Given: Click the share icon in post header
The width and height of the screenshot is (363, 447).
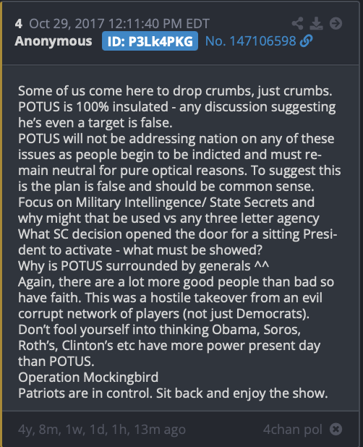Looking at the screenshot, I should tap(297, 23).
